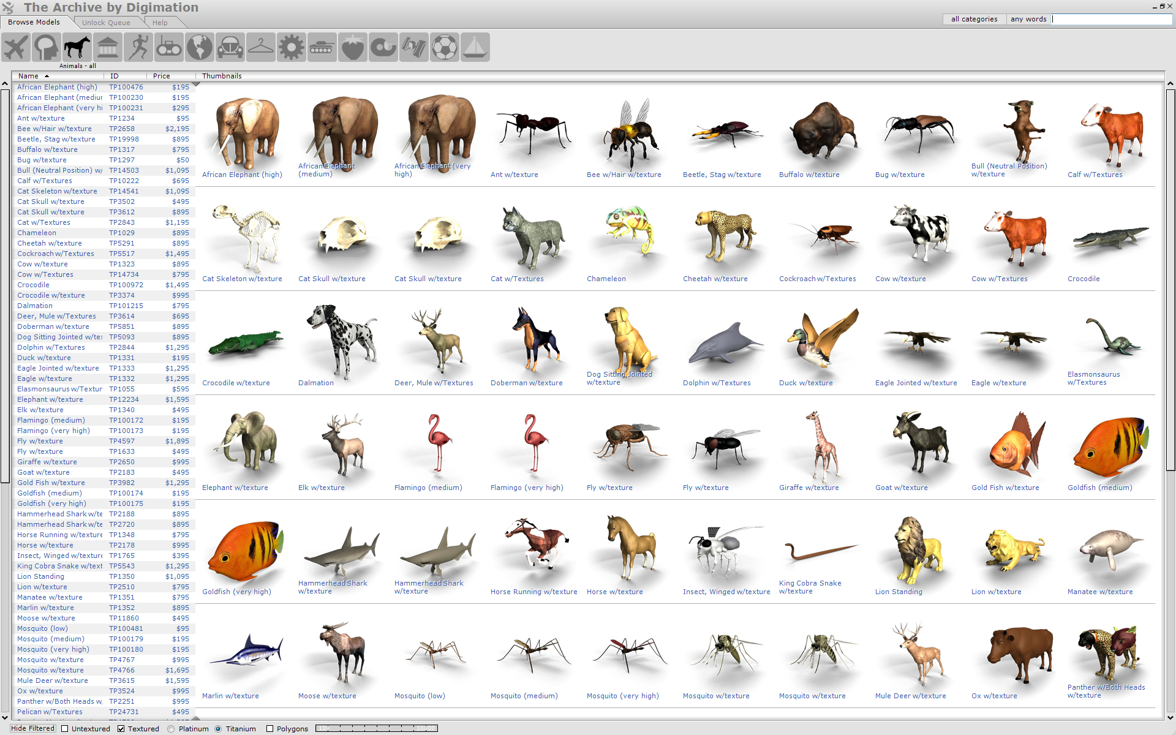The image size is (1176, 735).
Task: Click the Flamingo (medium) label link
Action: point(428,488)
